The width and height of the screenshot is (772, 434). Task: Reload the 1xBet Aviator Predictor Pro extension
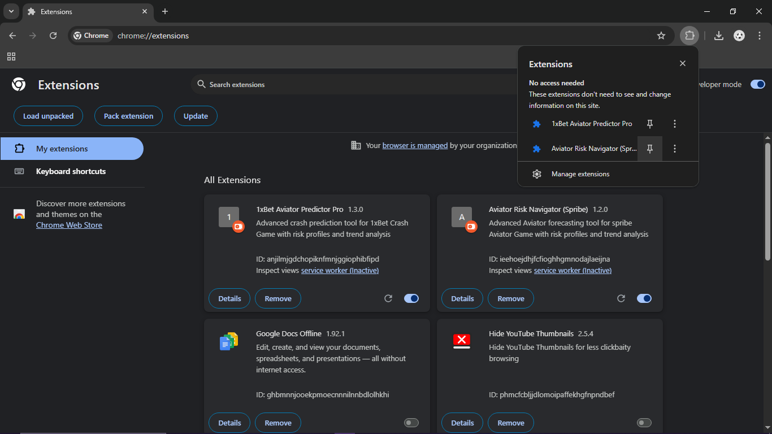click(388, 298)
